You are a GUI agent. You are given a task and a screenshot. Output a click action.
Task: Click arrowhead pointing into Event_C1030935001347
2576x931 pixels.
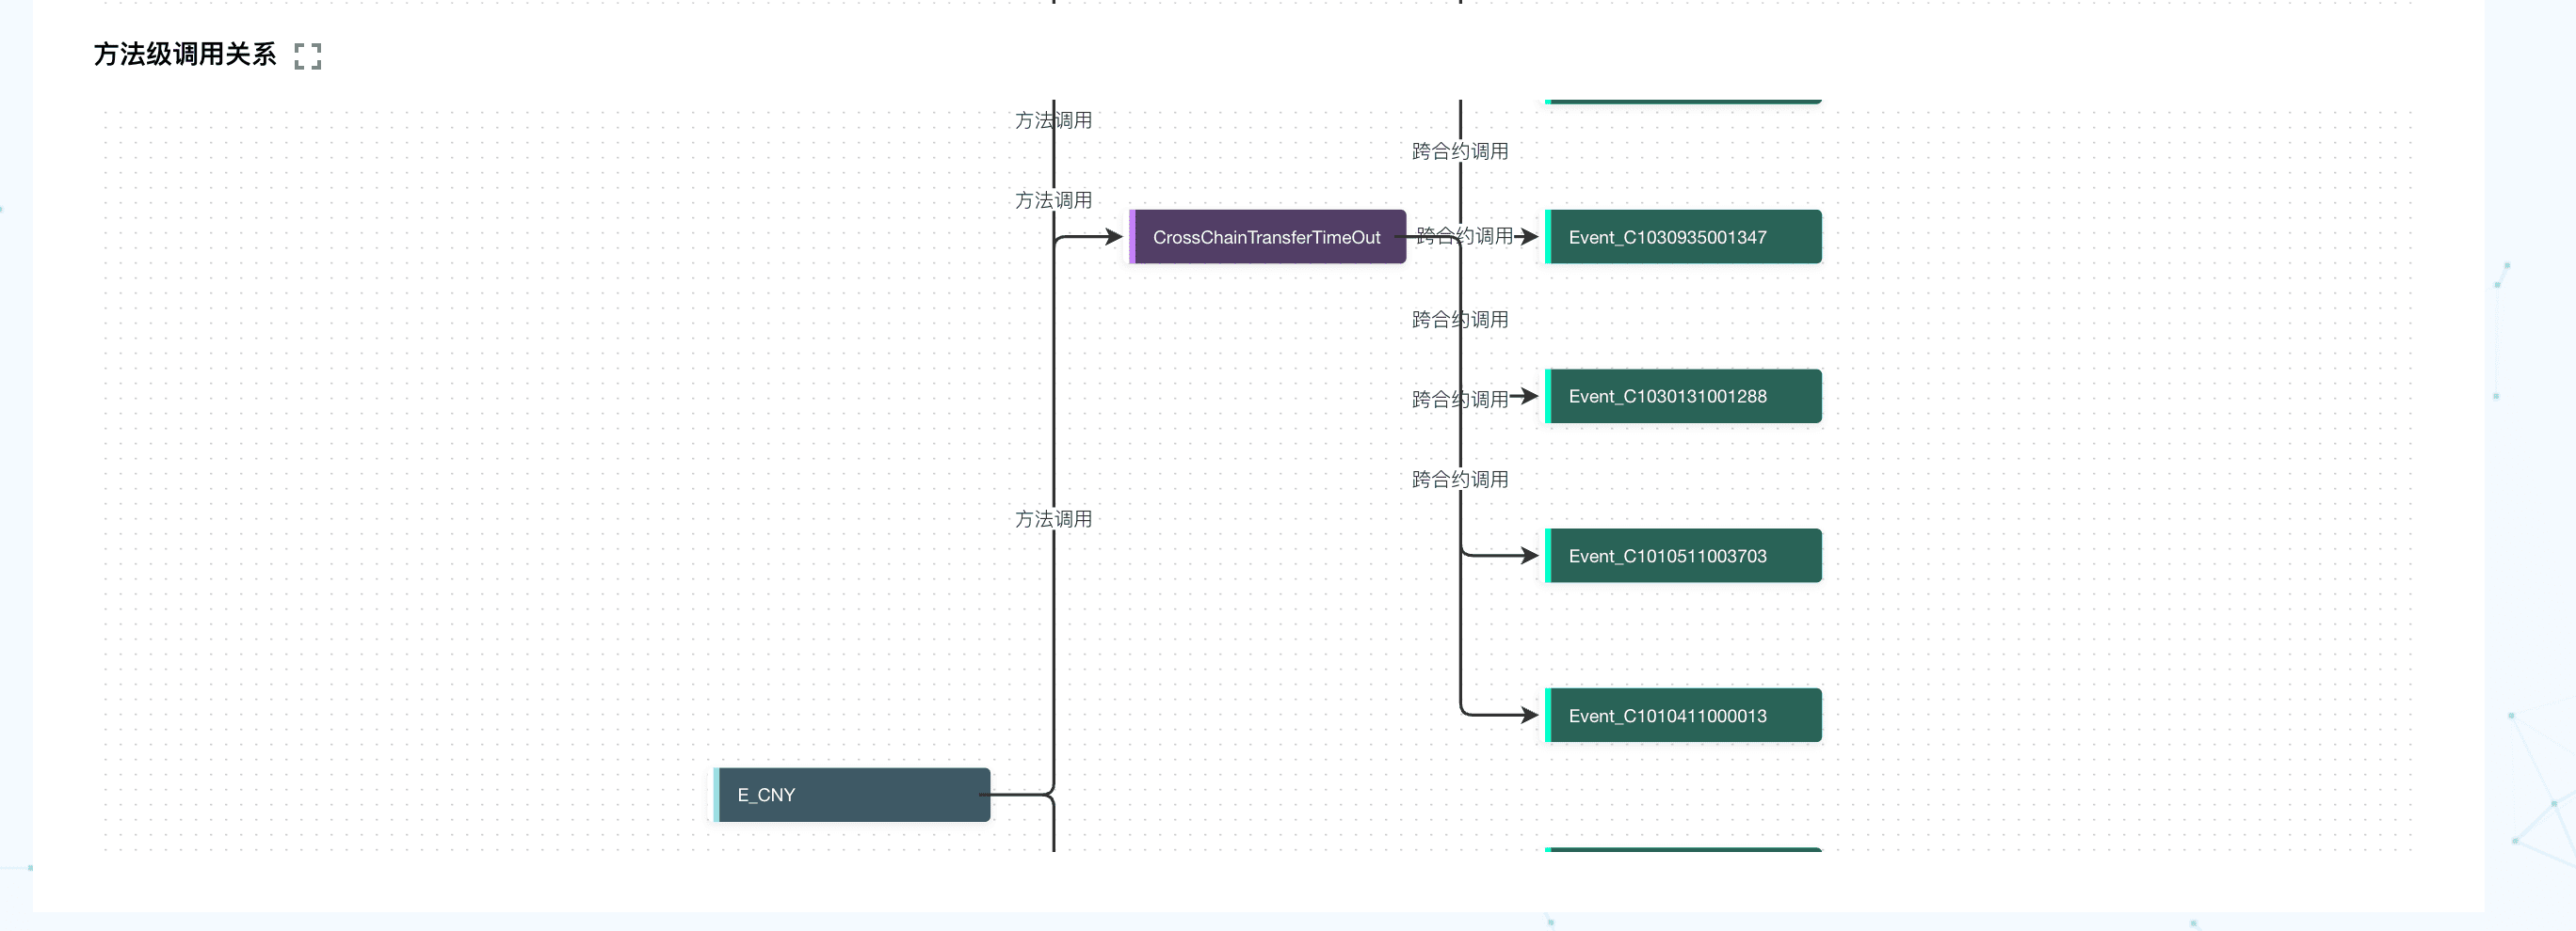tap(1528, 237)
